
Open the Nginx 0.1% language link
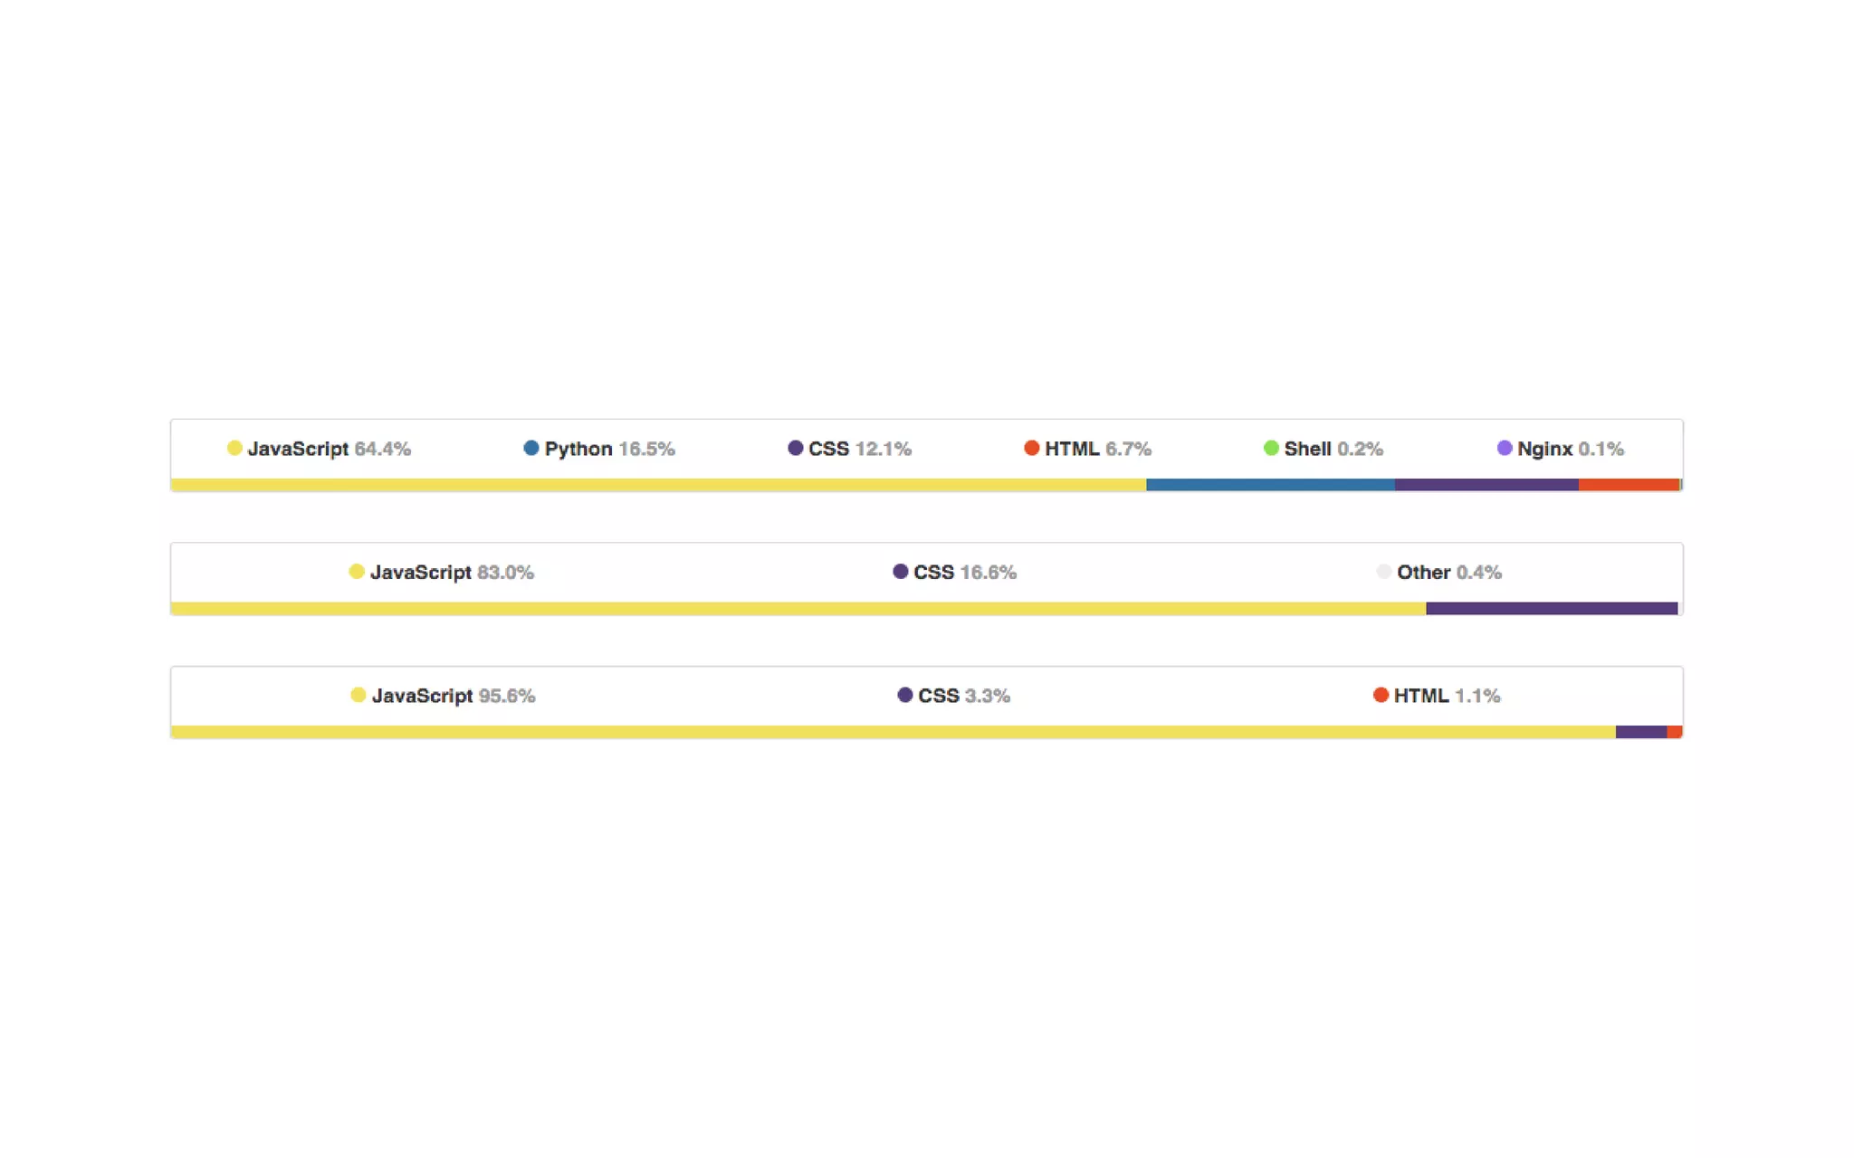[1561, 449]
